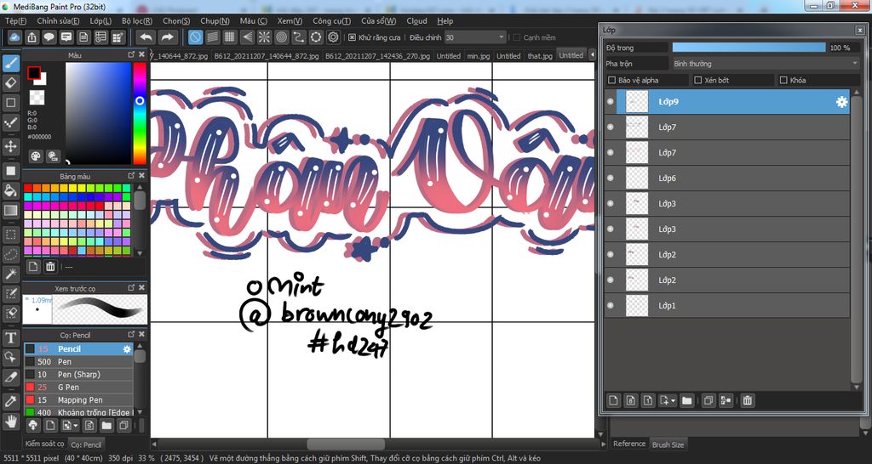This screenshot has height=464, width=872.
Task: Adjust the Độ trong opacity slider
Action: point(749,48)
